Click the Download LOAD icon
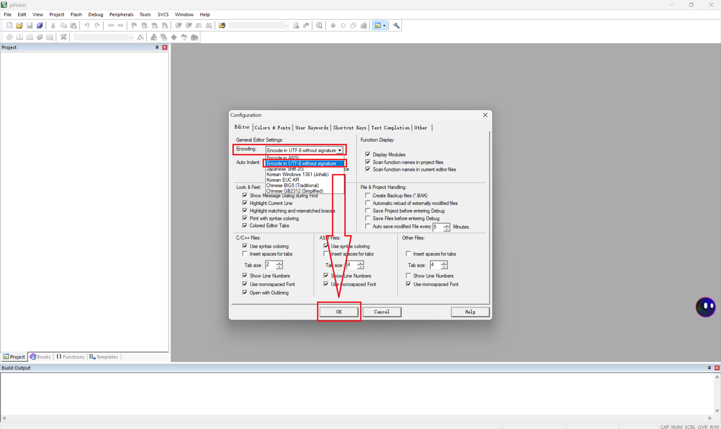Screen dimensions: 721x429 coord(63,37)
